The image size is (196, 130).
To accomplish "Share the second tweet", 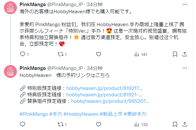I will (185, 124).
